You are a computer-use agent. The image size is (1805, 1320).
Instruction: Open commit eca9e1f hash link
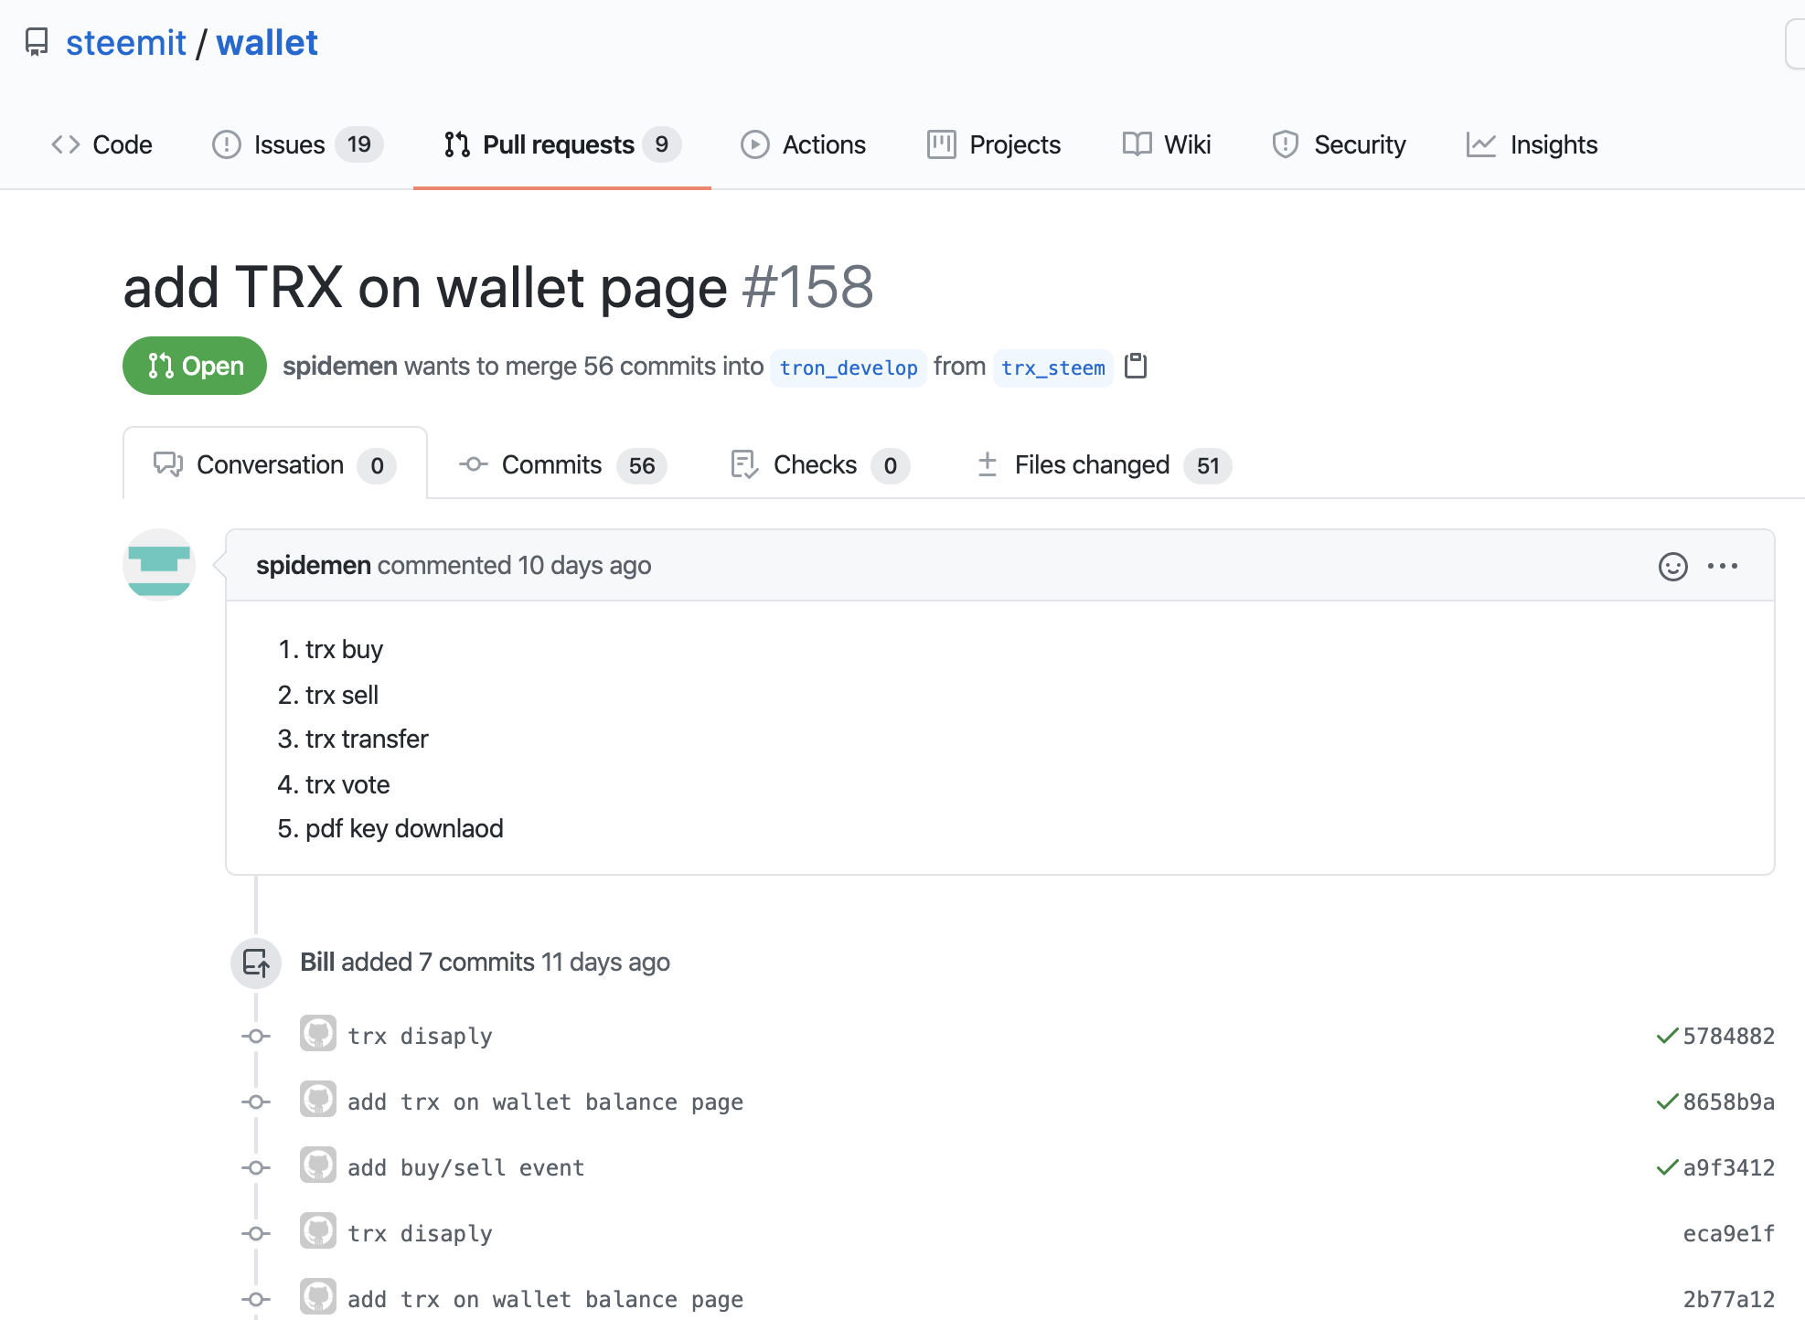point(1728,1233)
